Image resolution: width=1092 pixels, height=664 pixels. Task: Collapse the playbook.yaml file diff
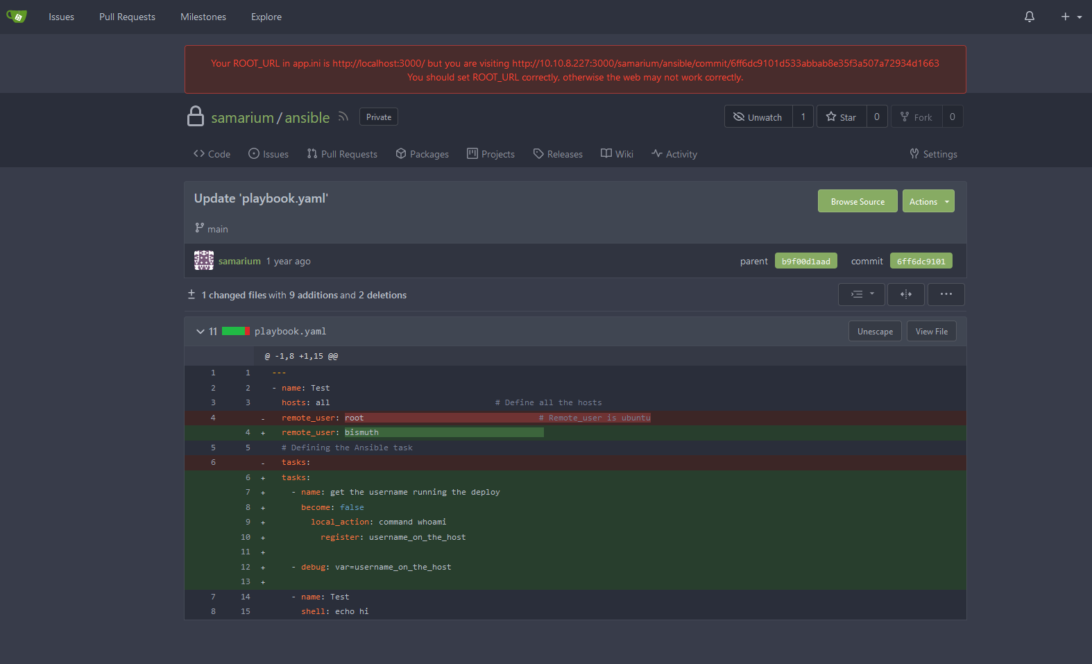click(x=200, y=332)
